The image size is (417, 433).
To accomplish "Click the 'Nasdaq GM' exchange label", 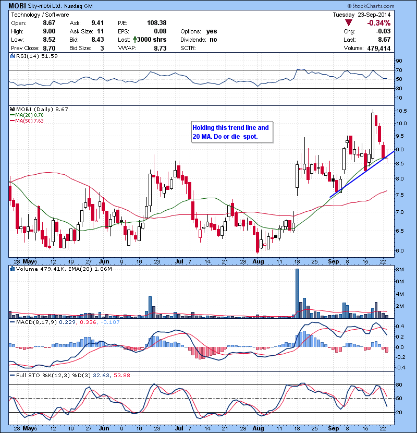I will (78, 6).
